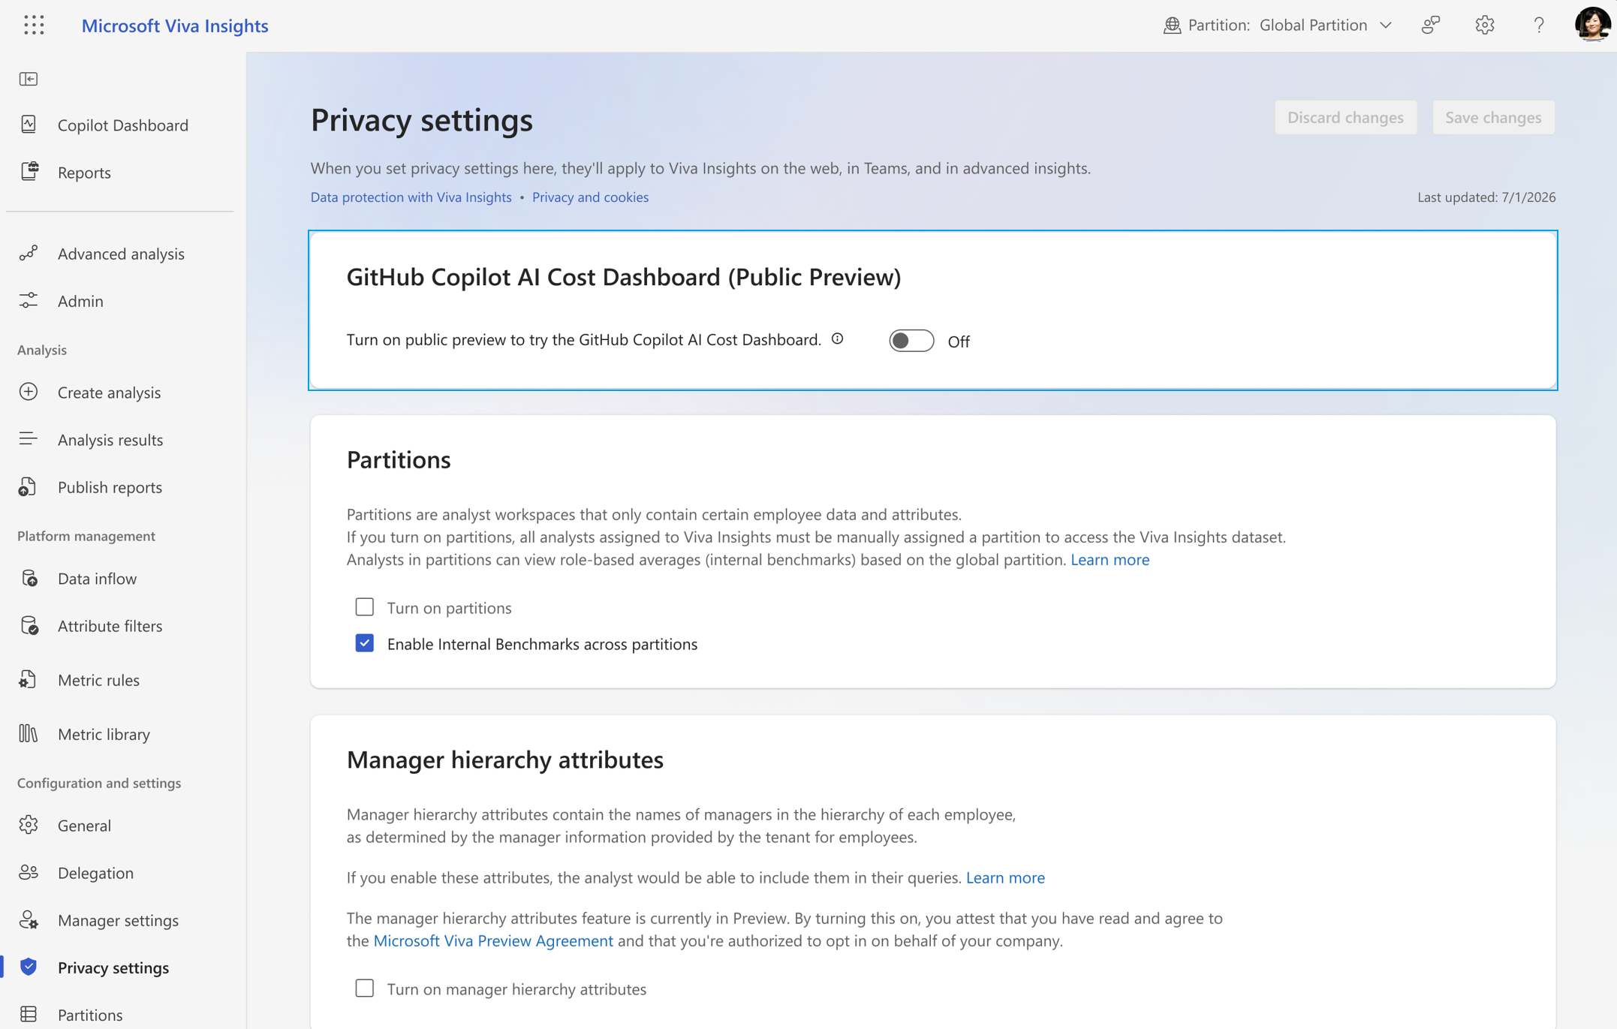This screenshot has width=1617, height=1029.
Task: Navigate to Metric library
Action: (x=104, y=733)
